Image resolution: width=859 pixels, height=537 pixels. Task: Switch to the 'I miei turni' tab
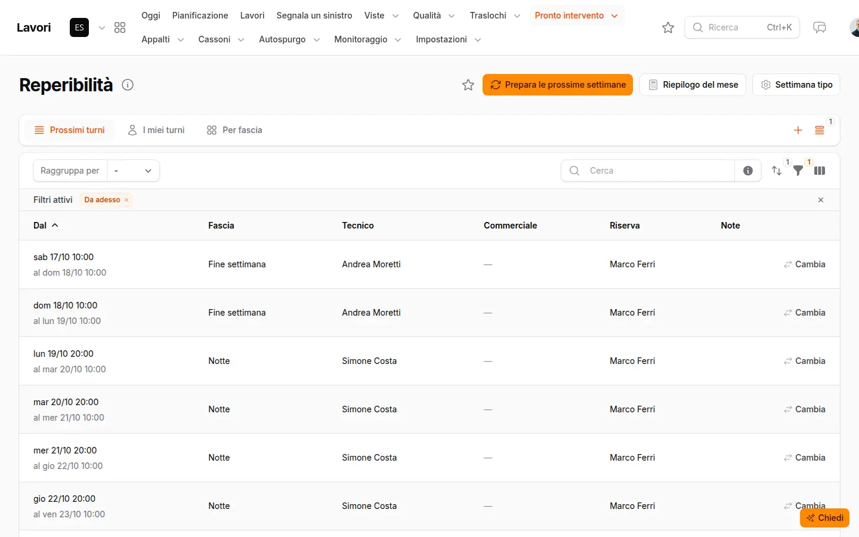(x=156, y=130)
